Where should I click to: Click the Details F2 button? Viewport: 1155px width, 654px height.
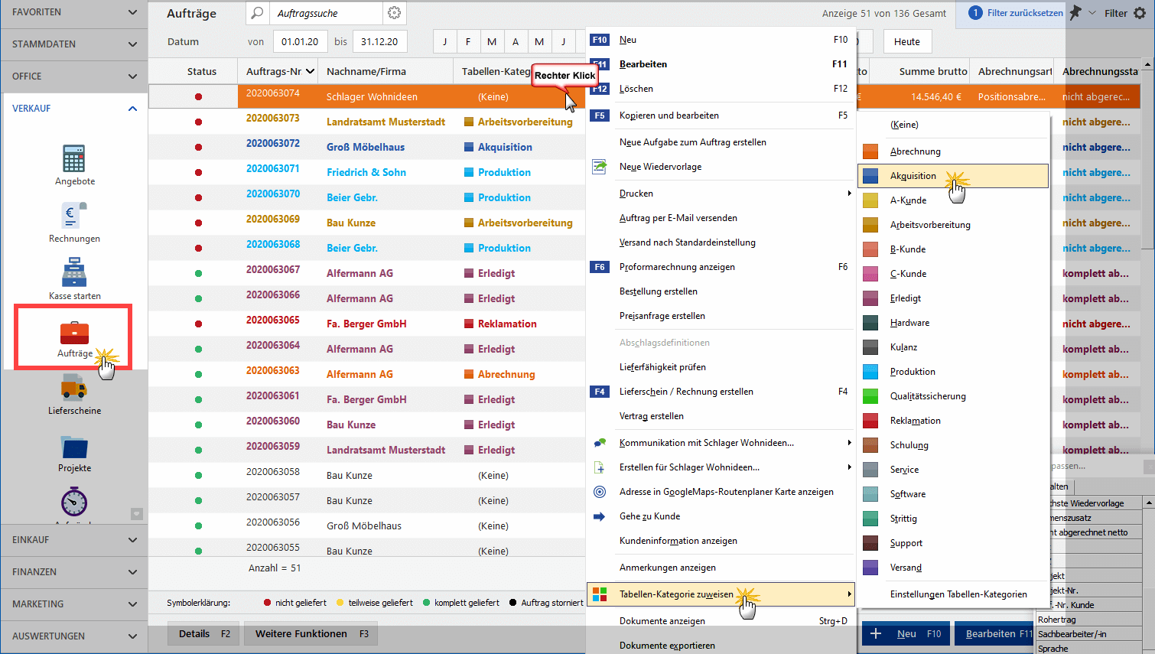(203, 633)
